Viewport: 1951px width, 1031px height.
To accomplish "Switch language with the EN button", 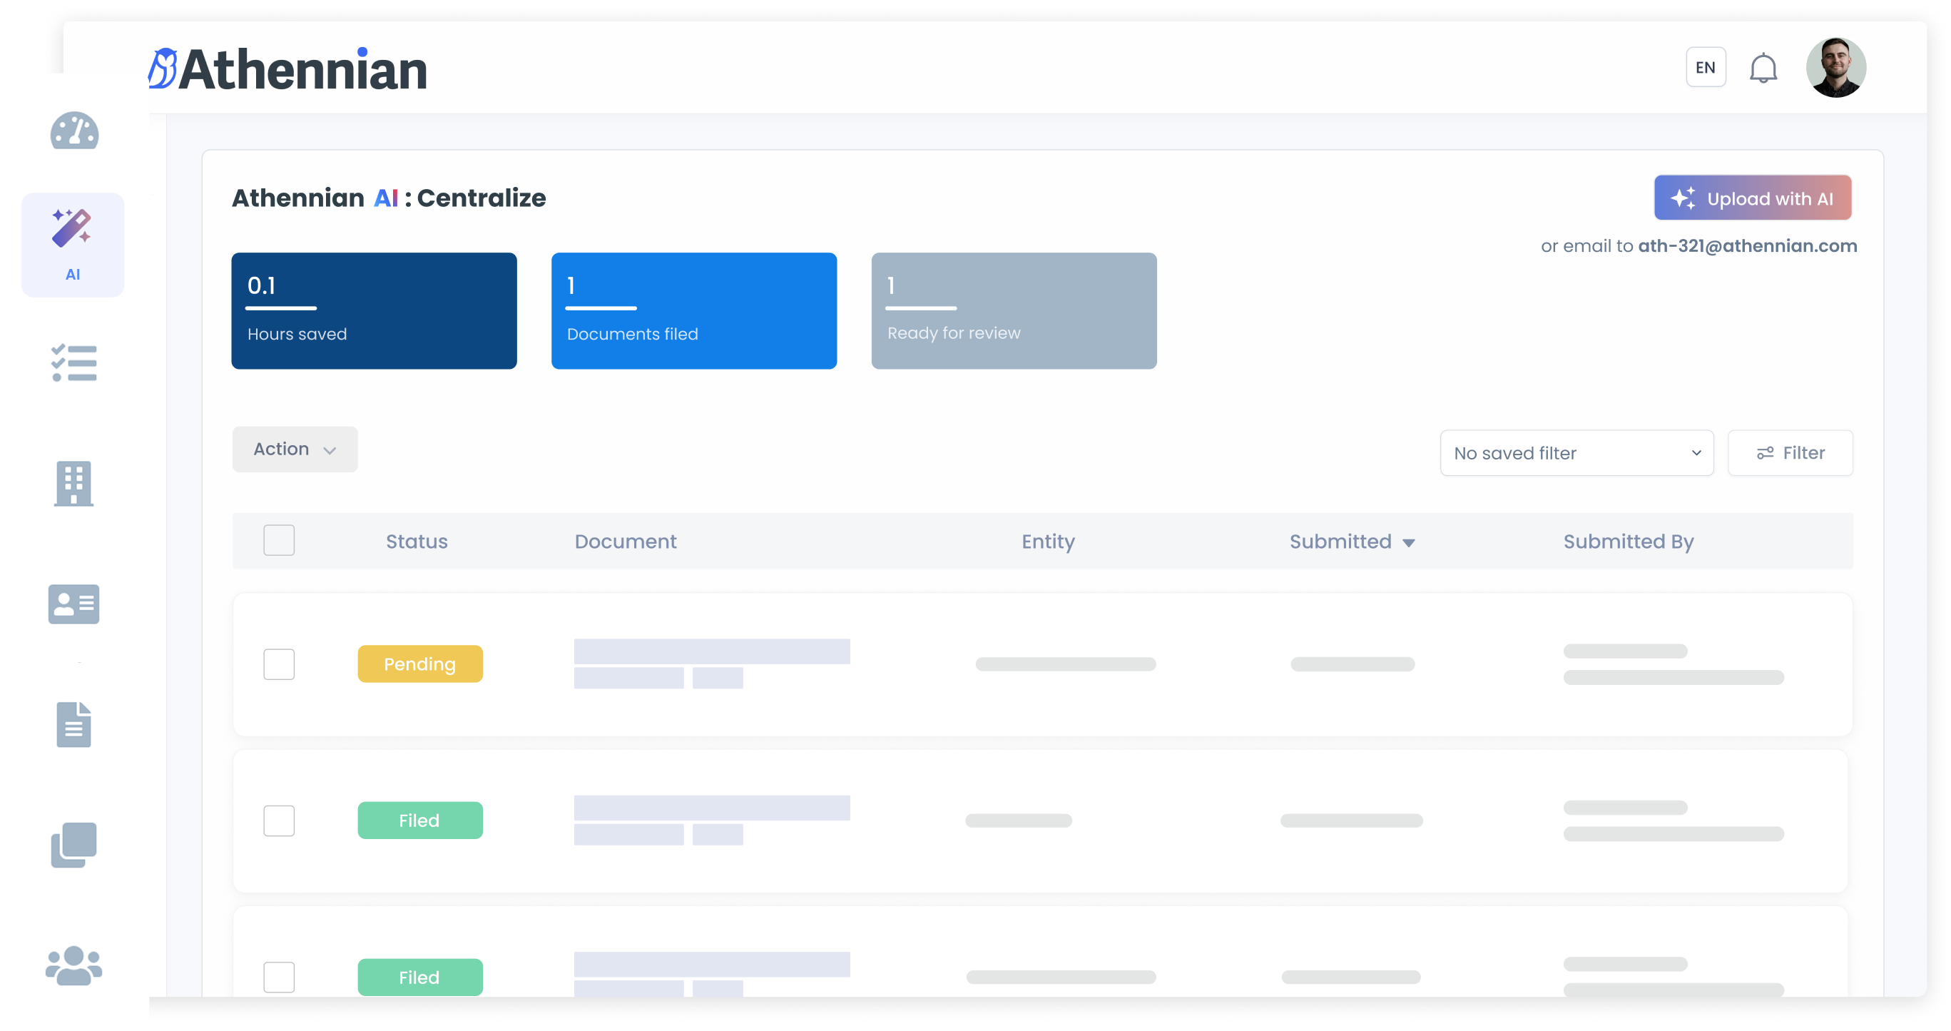I will coord(1706,67).
